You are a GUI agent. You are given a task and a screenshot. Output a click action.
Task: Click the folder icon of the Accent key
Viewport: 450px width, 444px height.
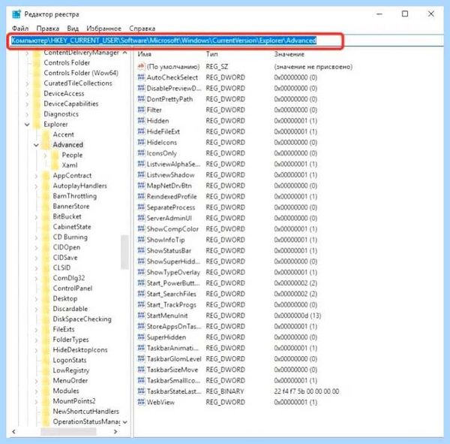click(x=46, y=134)
